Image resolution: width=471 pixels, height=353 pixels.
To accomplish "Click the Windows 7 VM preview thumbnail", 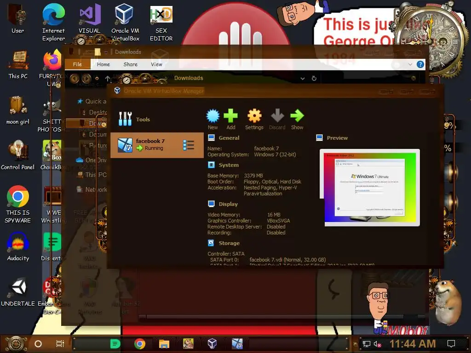I will click(x=370, y=188).
